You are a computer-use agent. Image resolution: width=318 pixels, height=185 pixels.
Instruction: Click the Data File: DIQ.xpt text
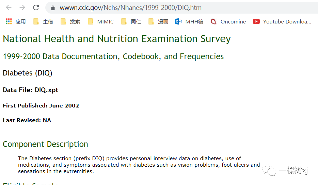[x=31, y=90]
